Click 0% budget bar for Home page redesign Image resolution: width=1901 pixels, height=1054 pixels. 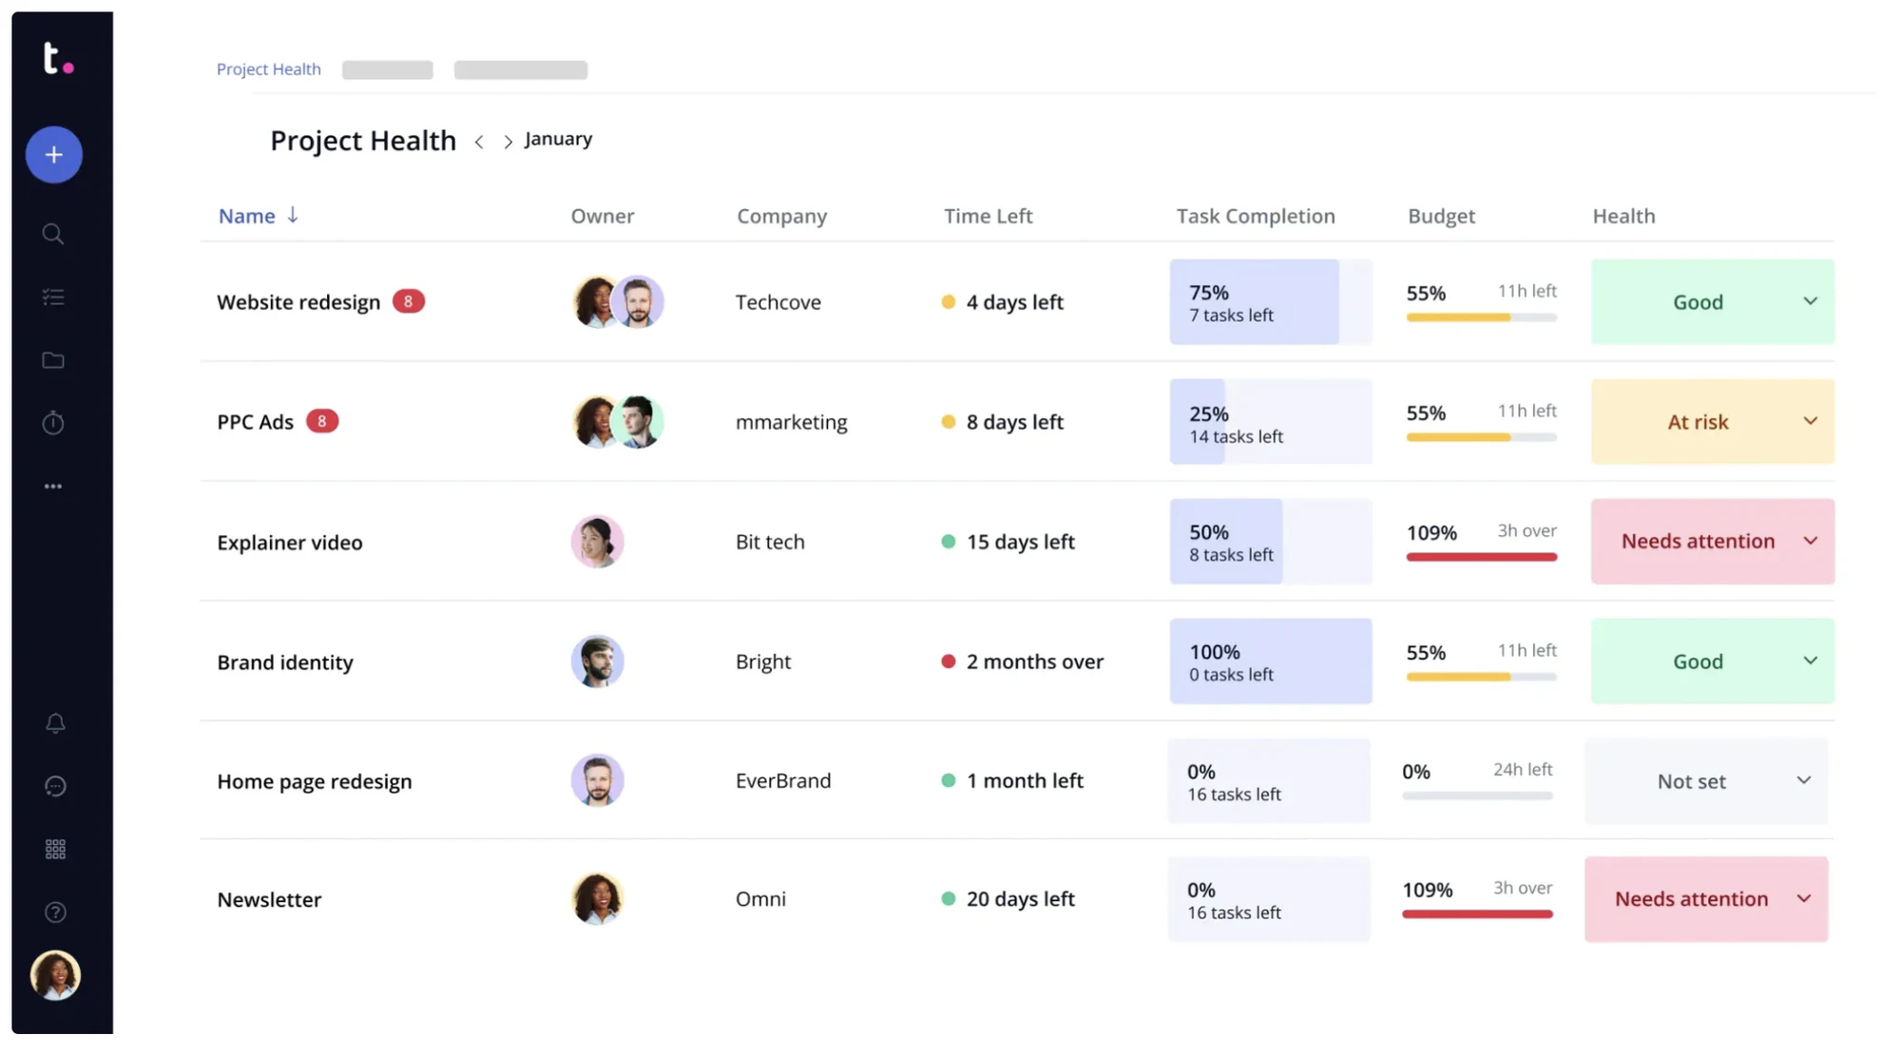click(x=1477, y=795)
